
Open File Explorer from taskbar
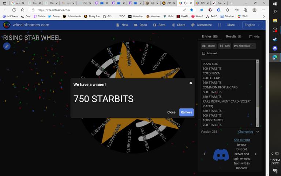click(275, 21)
